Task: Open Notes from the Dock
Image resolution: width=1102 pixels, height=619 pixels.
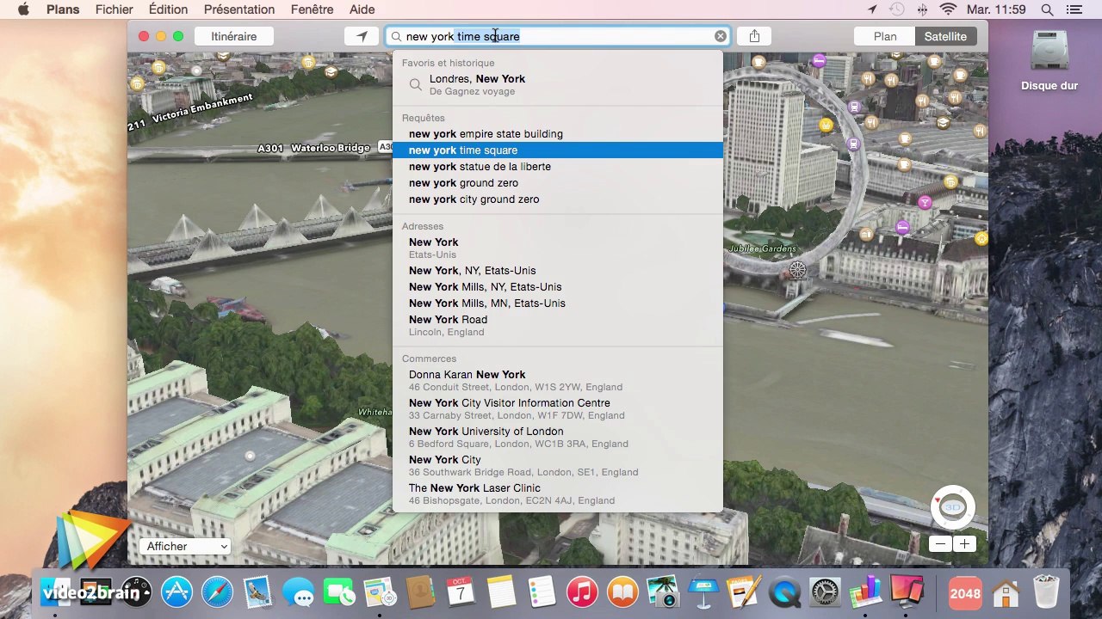Action: coord(501,592)
